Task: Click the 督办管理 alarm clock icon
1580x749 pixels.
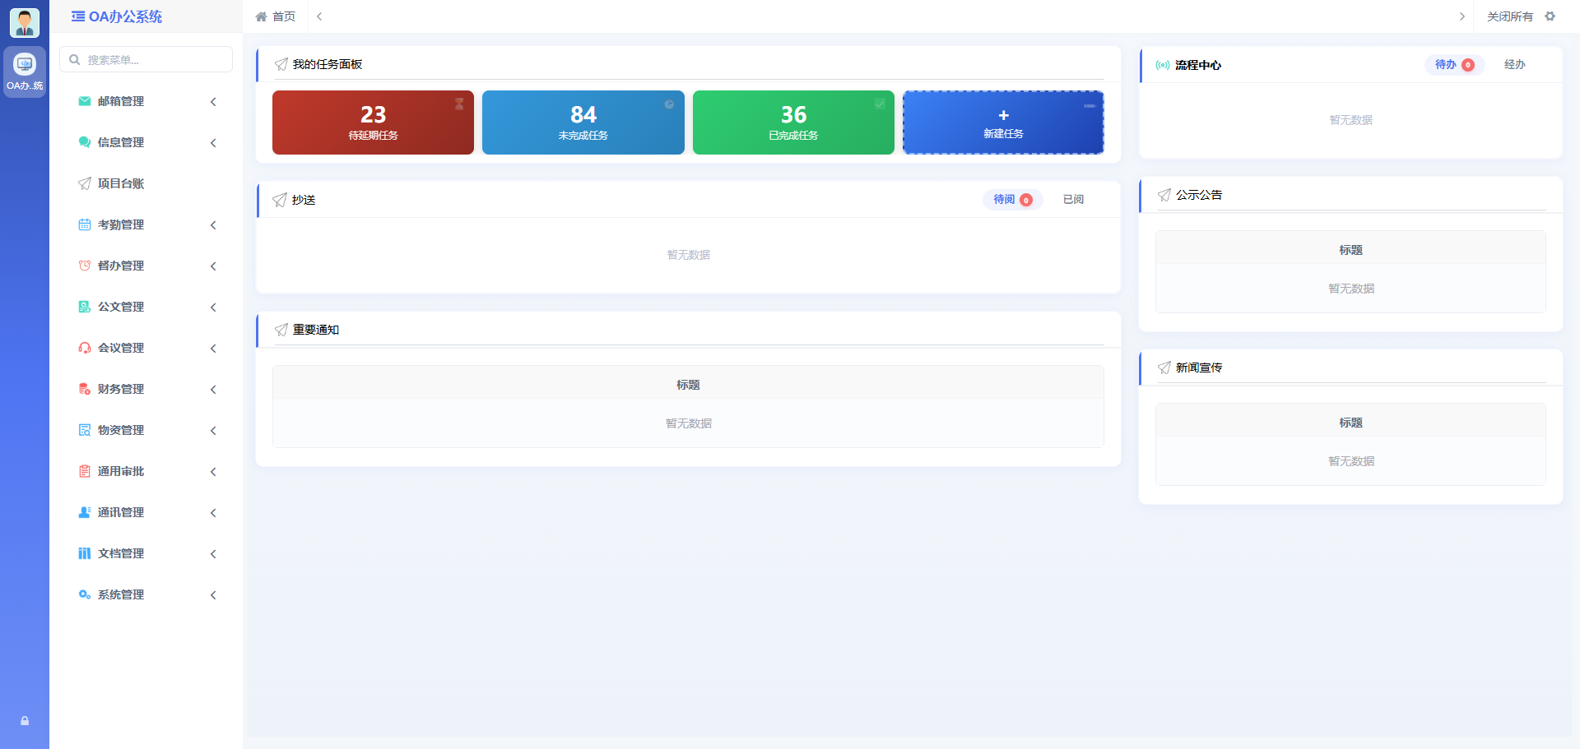Action: pos(85,266)
